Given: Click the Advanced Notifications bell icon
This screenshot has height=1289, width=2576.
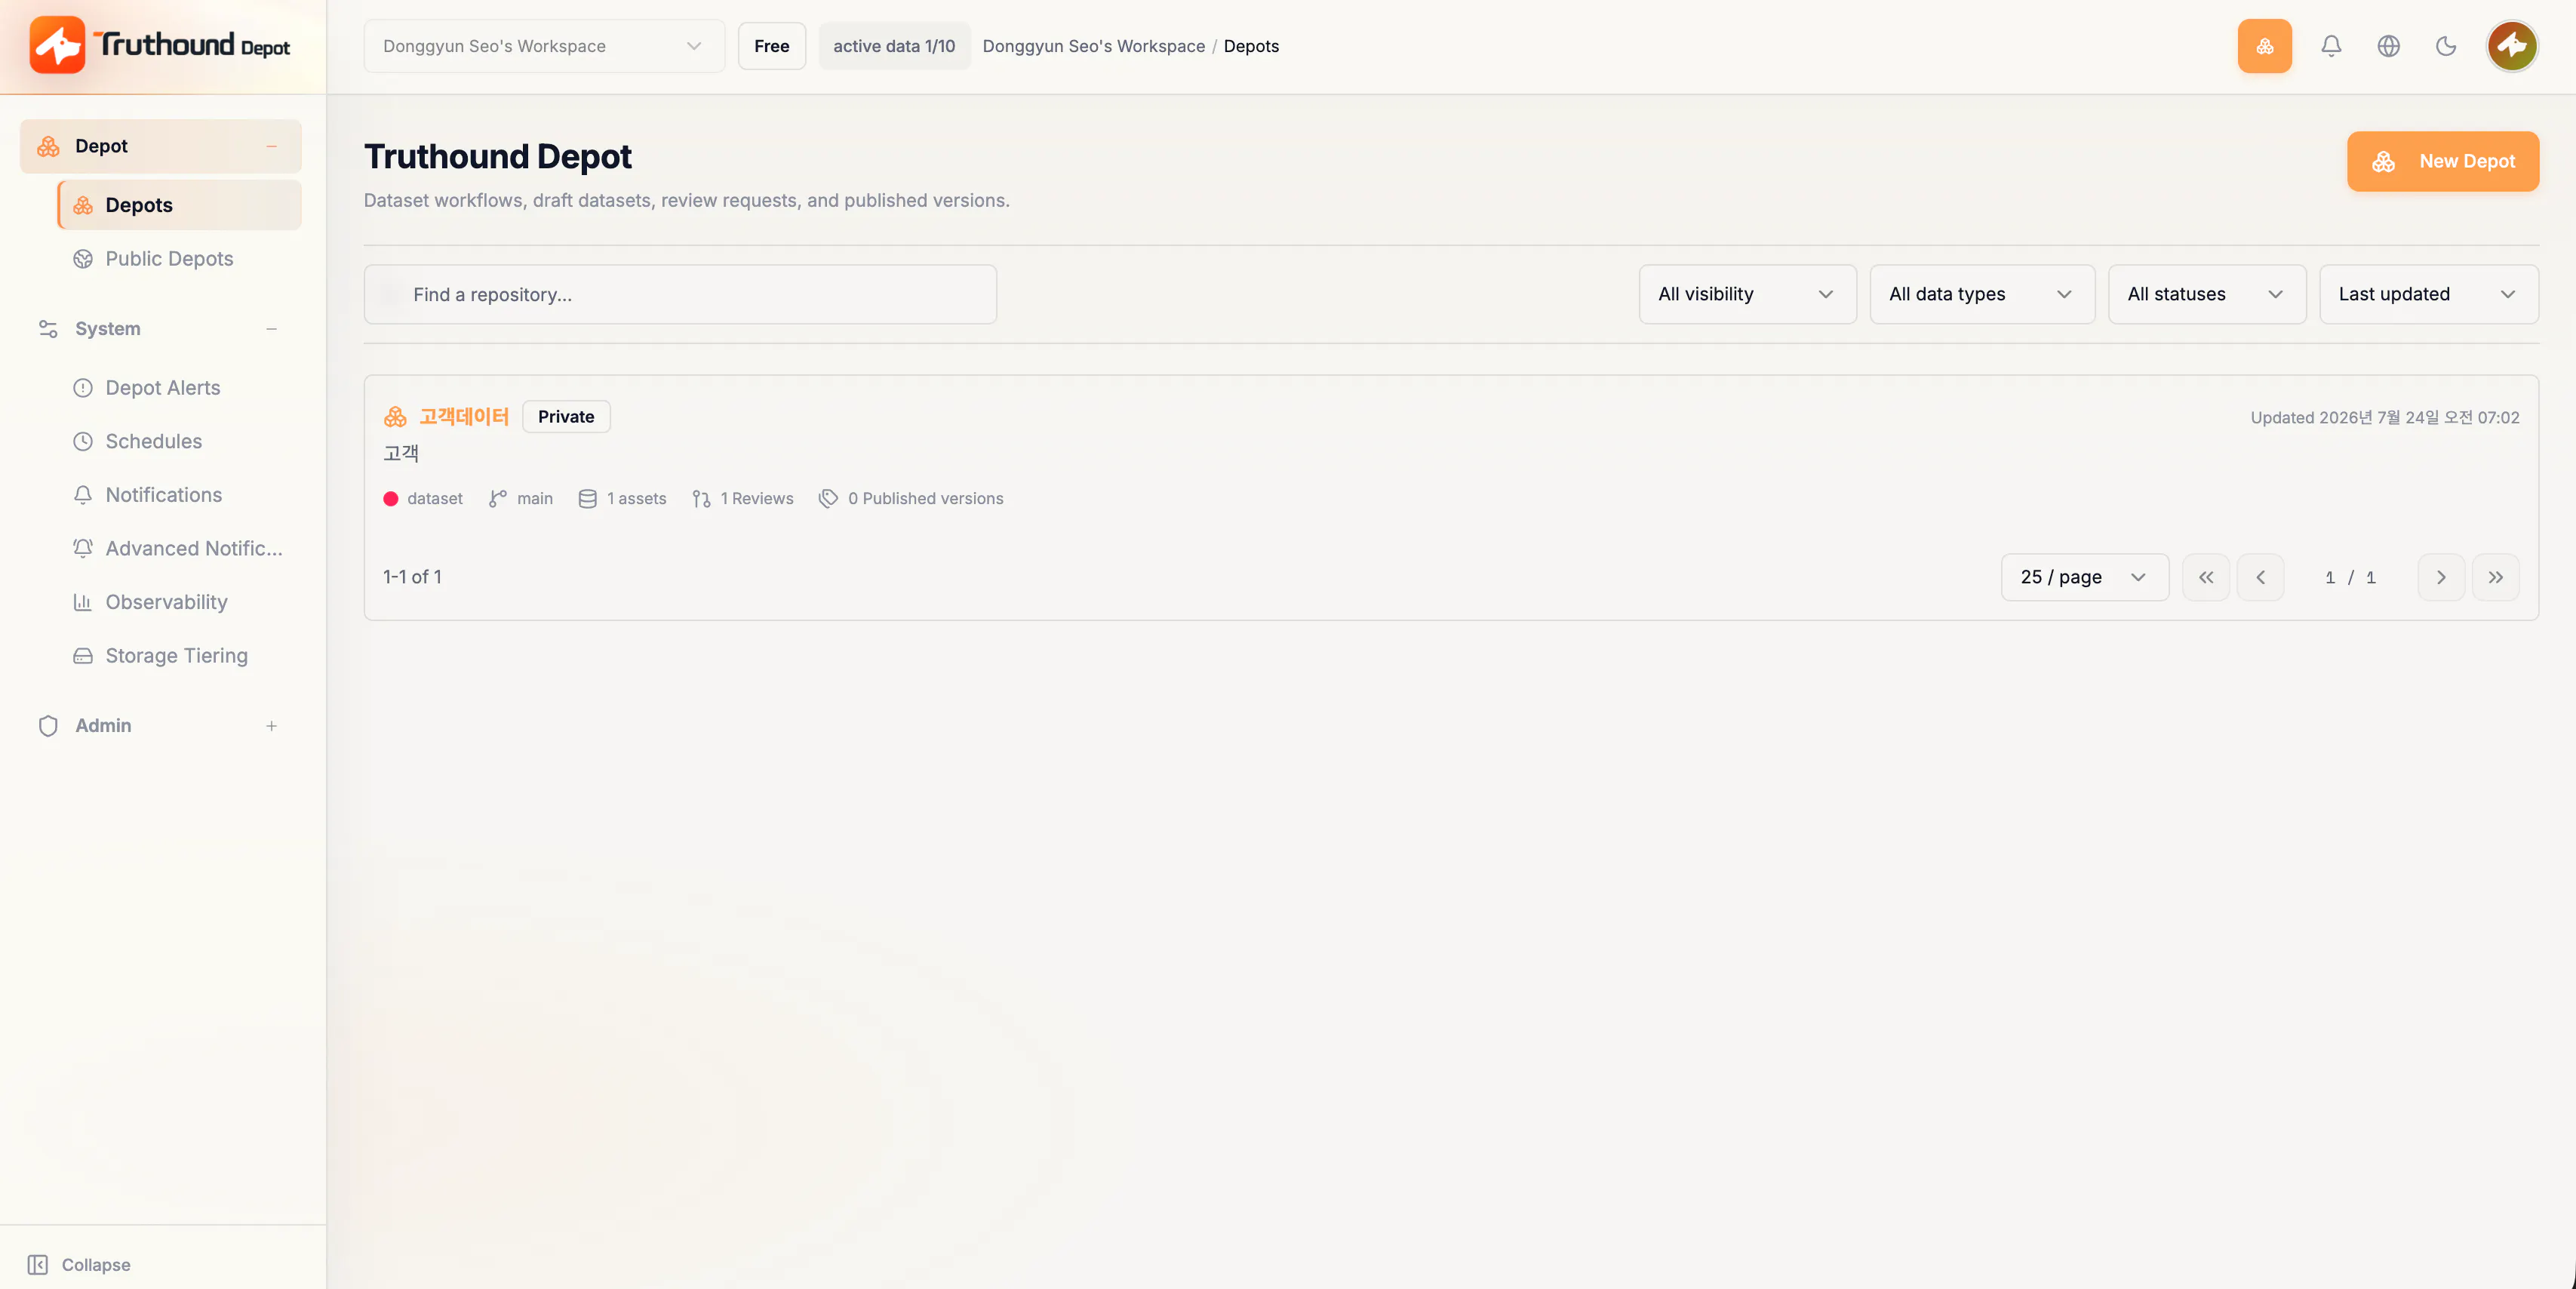Looking at the screenshot, I should point(83,549).
